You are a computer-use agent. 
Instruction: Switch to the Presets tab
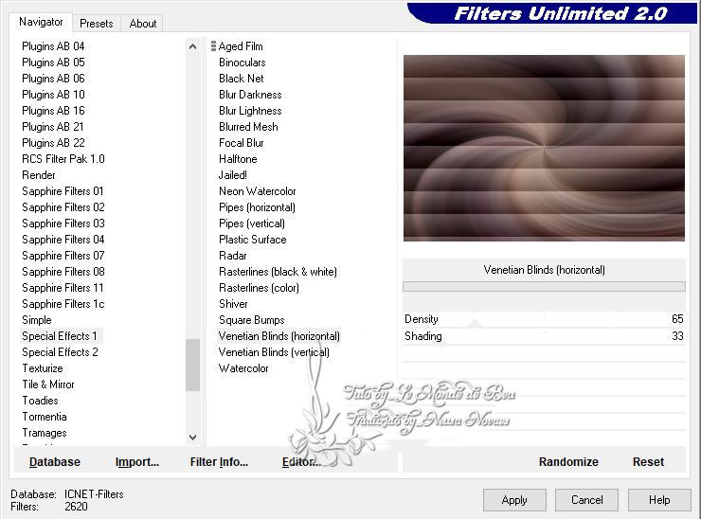point(96,24)
